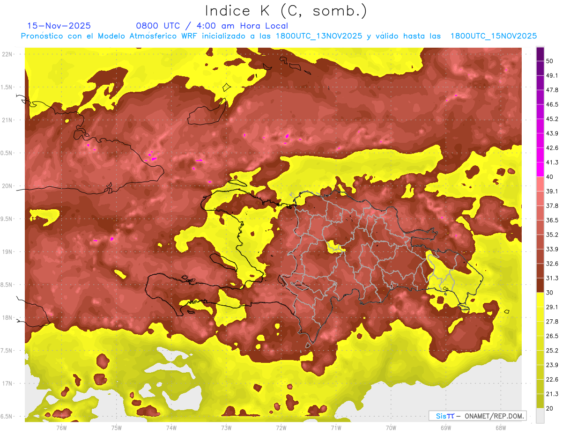Click the longitude label "68W"
Image resolution: width=562 pixels, height=434 pixels.
tap(501, 428)
